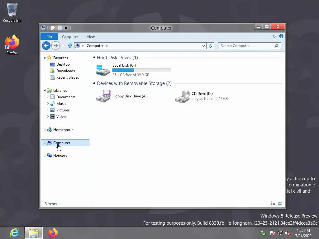Expand the ribbon with the chevron
The image size is (319, 239).
[x=274, y=36]
